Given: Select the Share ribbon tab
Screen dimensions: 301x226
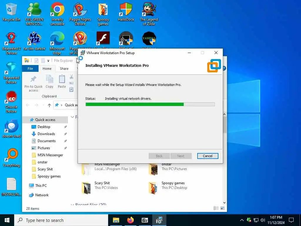Looking at the screenshot, I should (x=64, y=69).
